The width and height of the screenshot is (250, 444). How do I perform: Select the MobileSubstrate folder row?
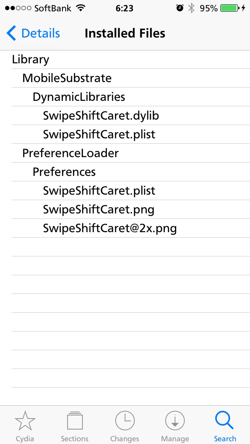click(130, 78)
